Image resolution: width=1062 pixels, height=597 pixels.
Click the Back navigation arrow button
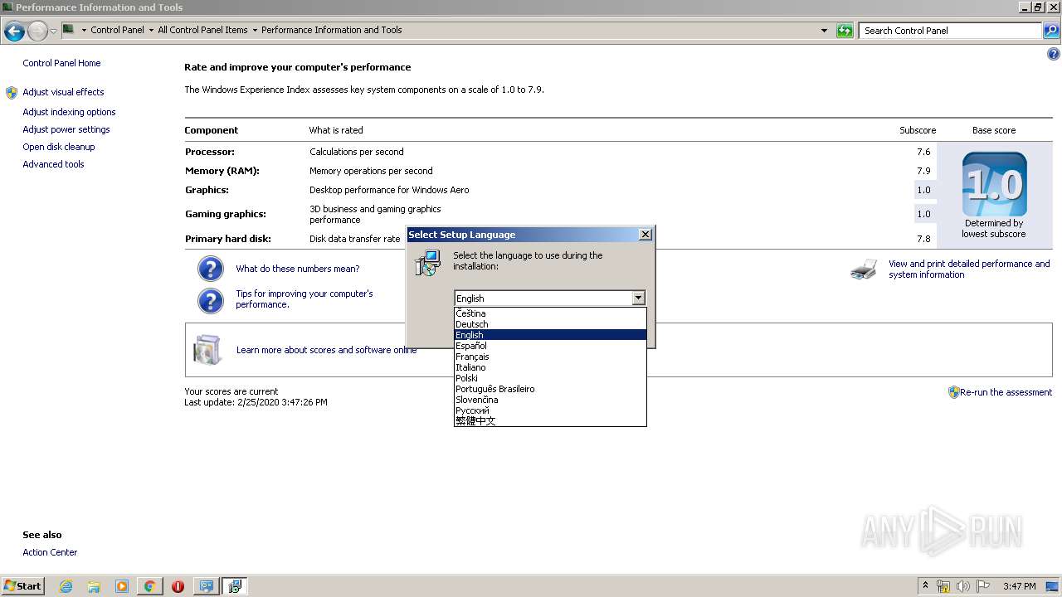14,32
